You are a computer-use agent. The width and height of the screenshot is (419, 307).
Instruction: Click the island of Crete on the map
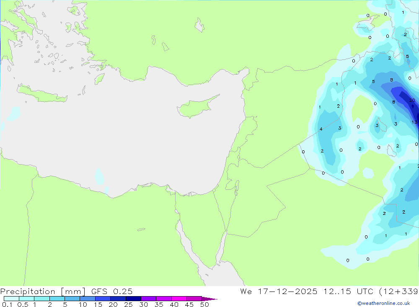tap(41, 93)
